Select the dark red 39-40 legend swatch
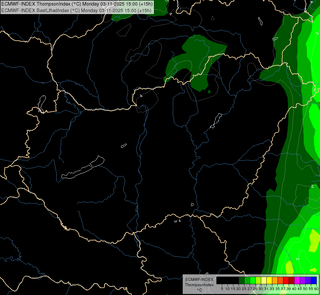Viewport: 320px width, 295px height. pos(292,280)
